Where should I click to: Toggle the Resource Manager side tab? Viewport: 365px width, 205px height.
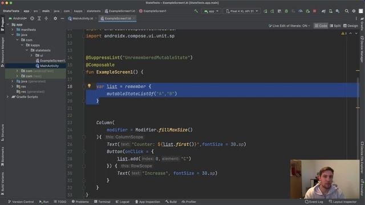point(2,52)
